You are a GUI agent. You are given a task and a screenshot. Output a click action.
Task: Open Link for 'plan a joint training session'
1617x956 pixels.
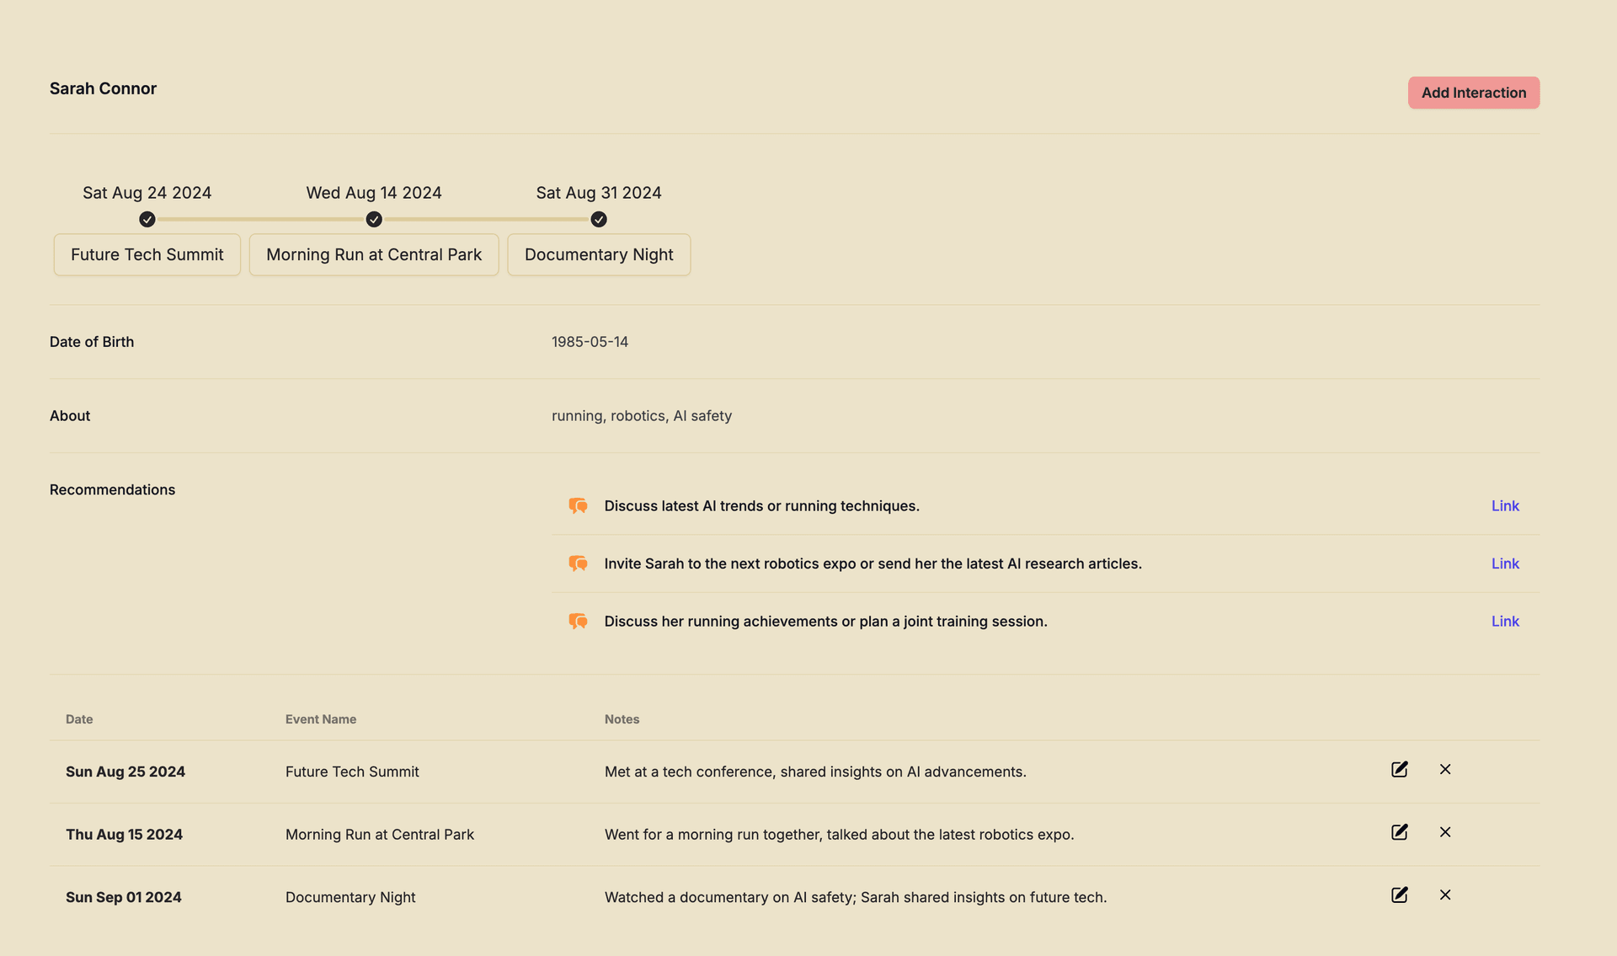tap(1505, 621)
